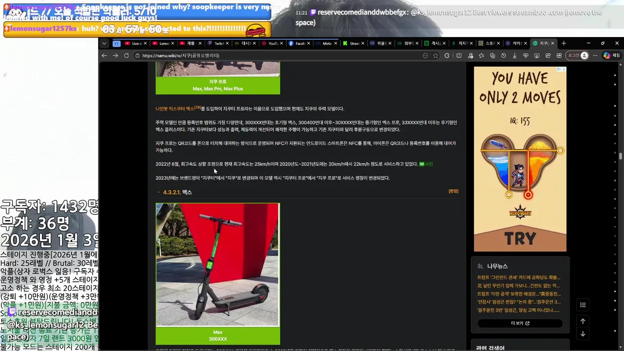Open the address bar page options icon
The width and height of the screenshot is (624, 351).
[425, 56]
